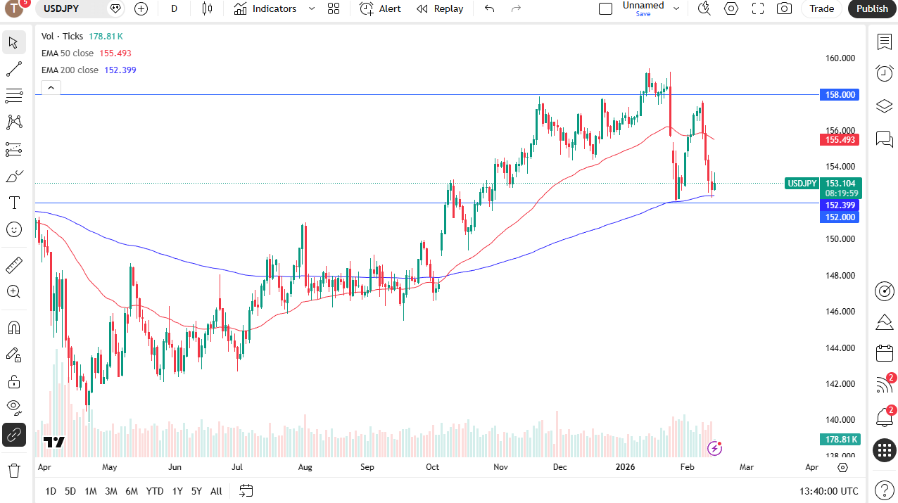
Task: Open the Trade panel
Action: [x=821, y=8]
